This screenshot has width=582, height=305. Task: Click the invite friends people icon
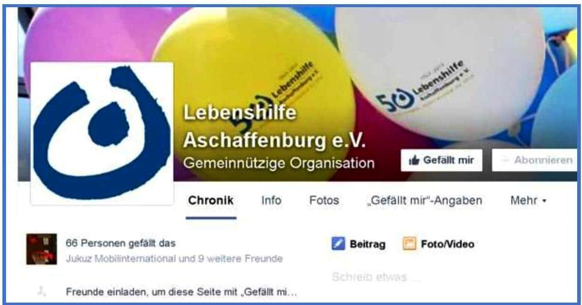(x=41, y=292)
